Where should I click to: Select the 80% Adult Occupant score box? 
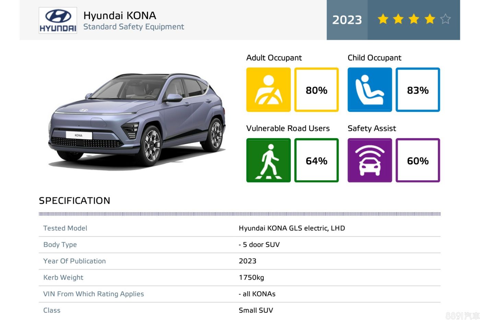coord(316,90)
